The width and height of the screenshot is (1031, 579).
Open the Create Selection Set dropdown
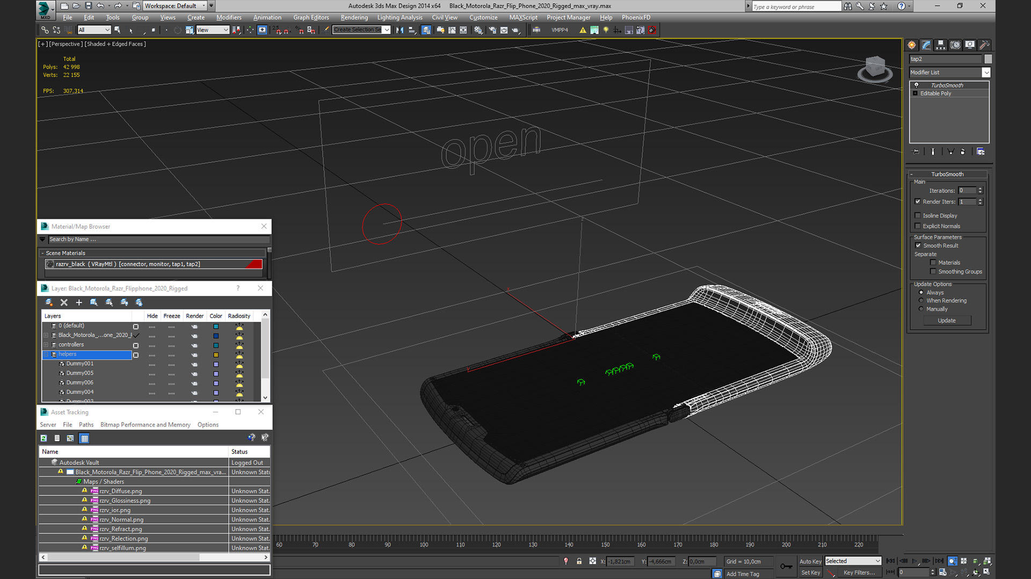(361, 30)
